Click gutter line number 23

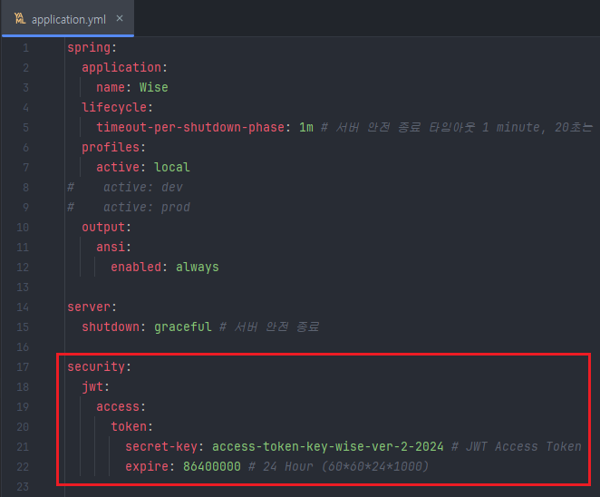point(23,486)
